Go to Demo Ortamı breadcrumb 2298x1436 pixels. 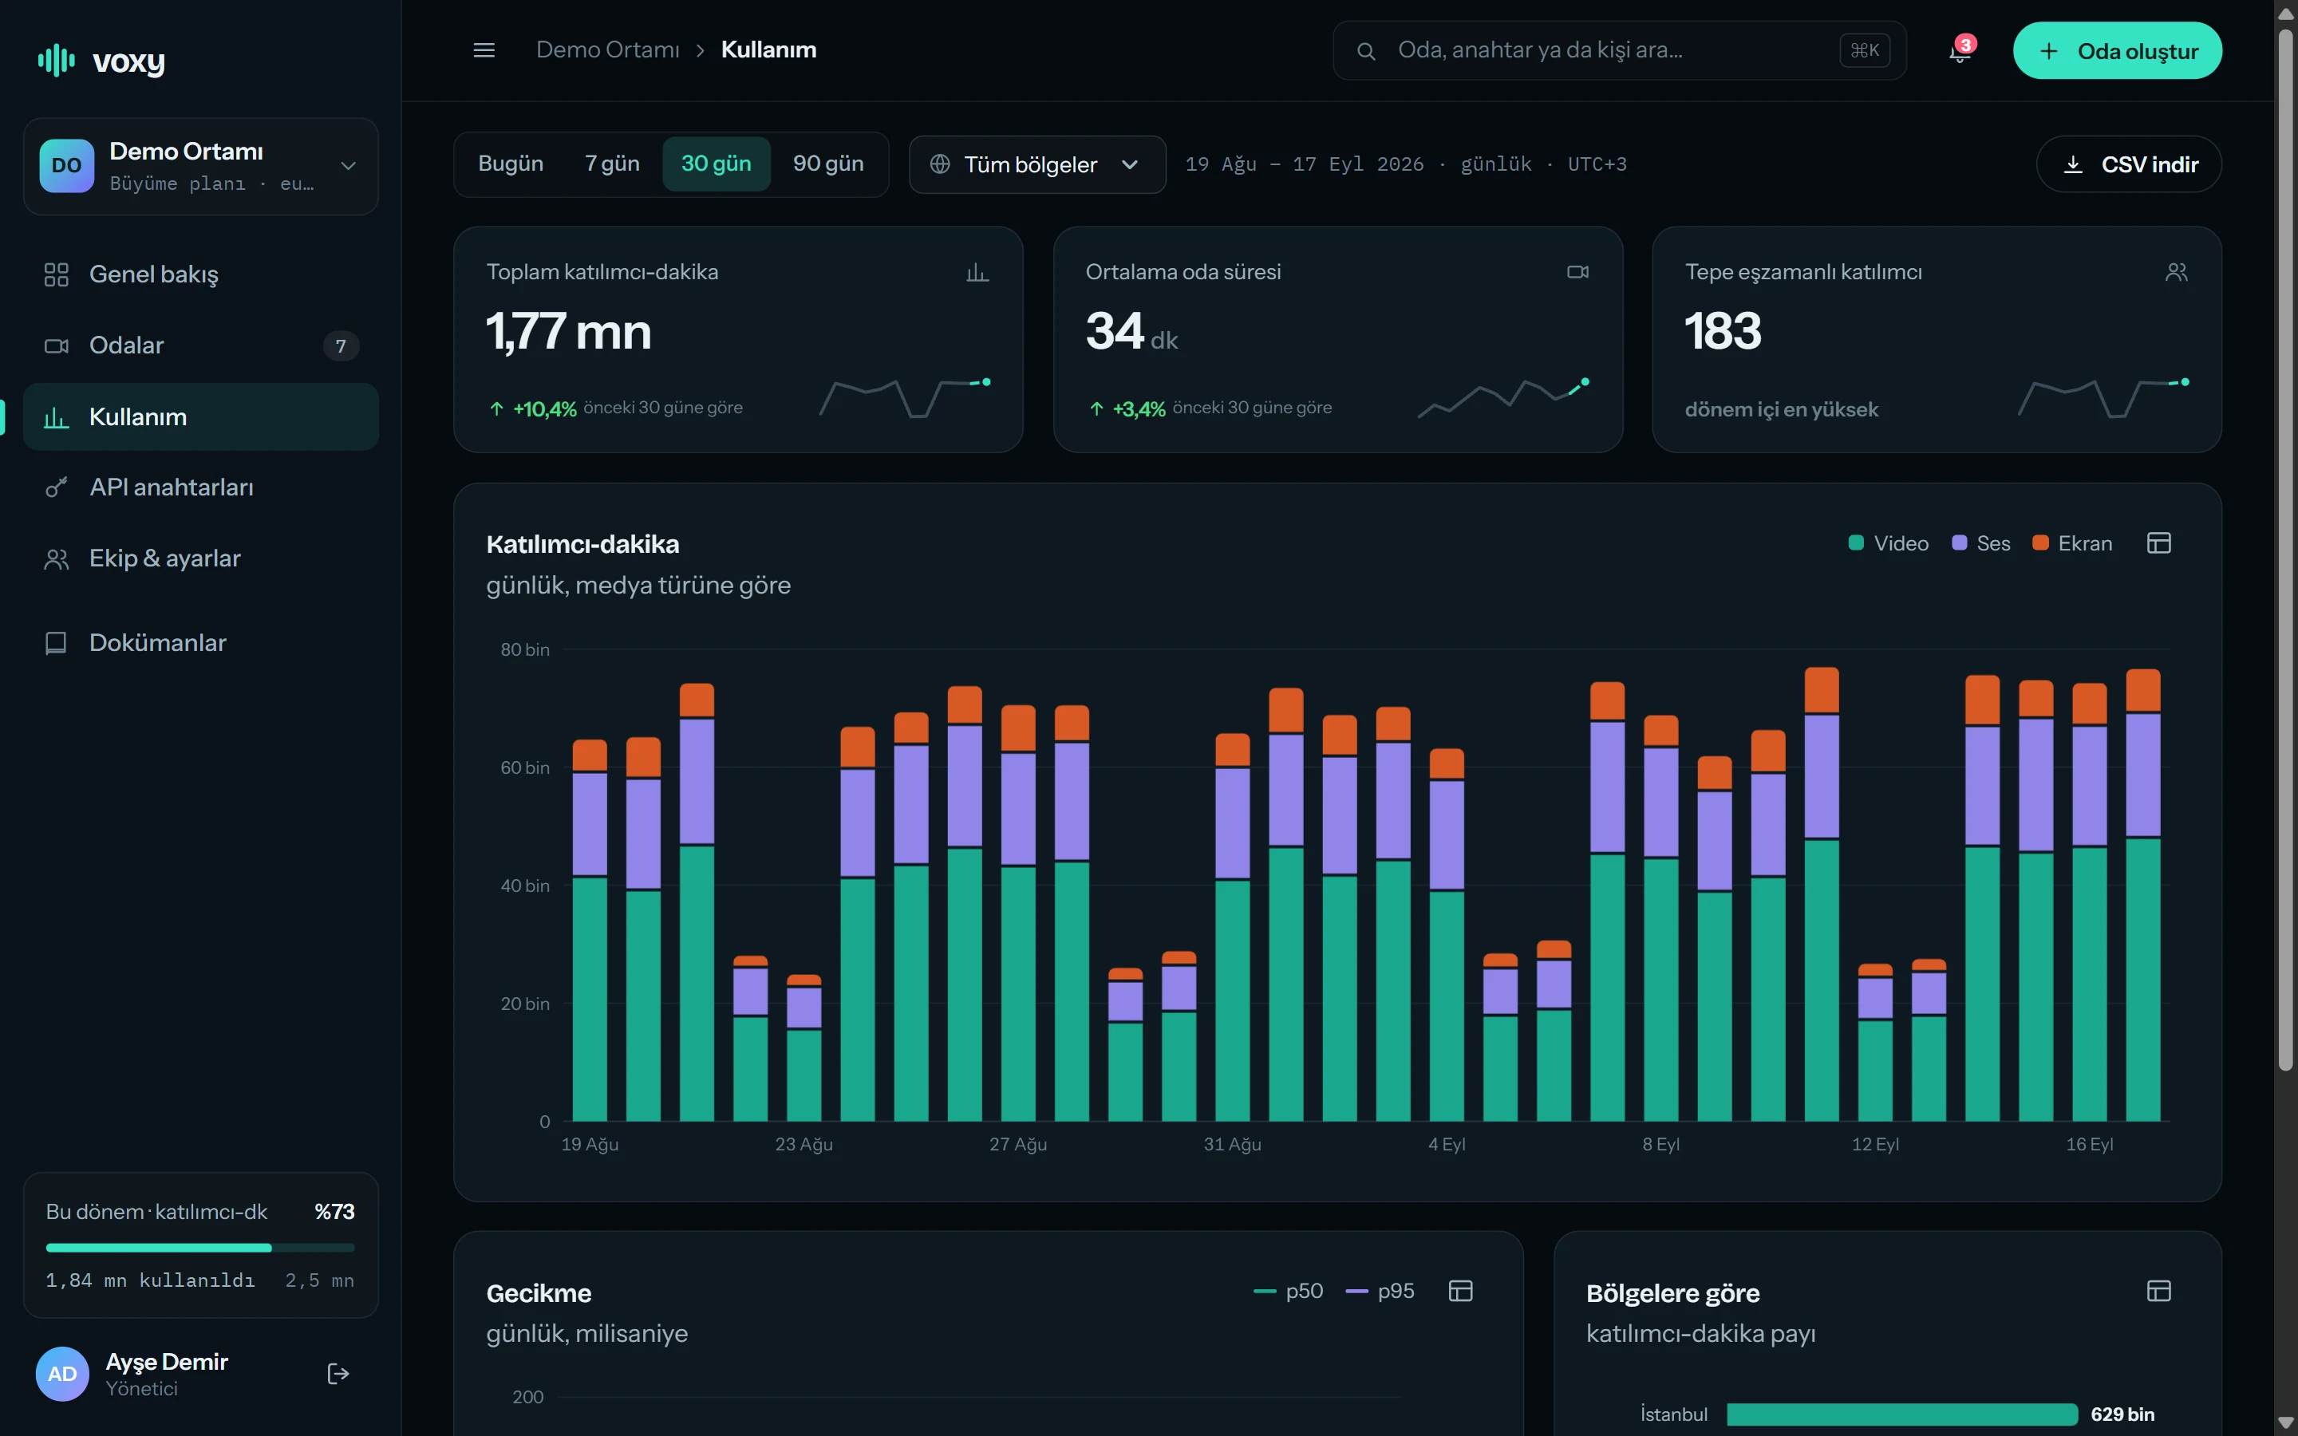608,49
